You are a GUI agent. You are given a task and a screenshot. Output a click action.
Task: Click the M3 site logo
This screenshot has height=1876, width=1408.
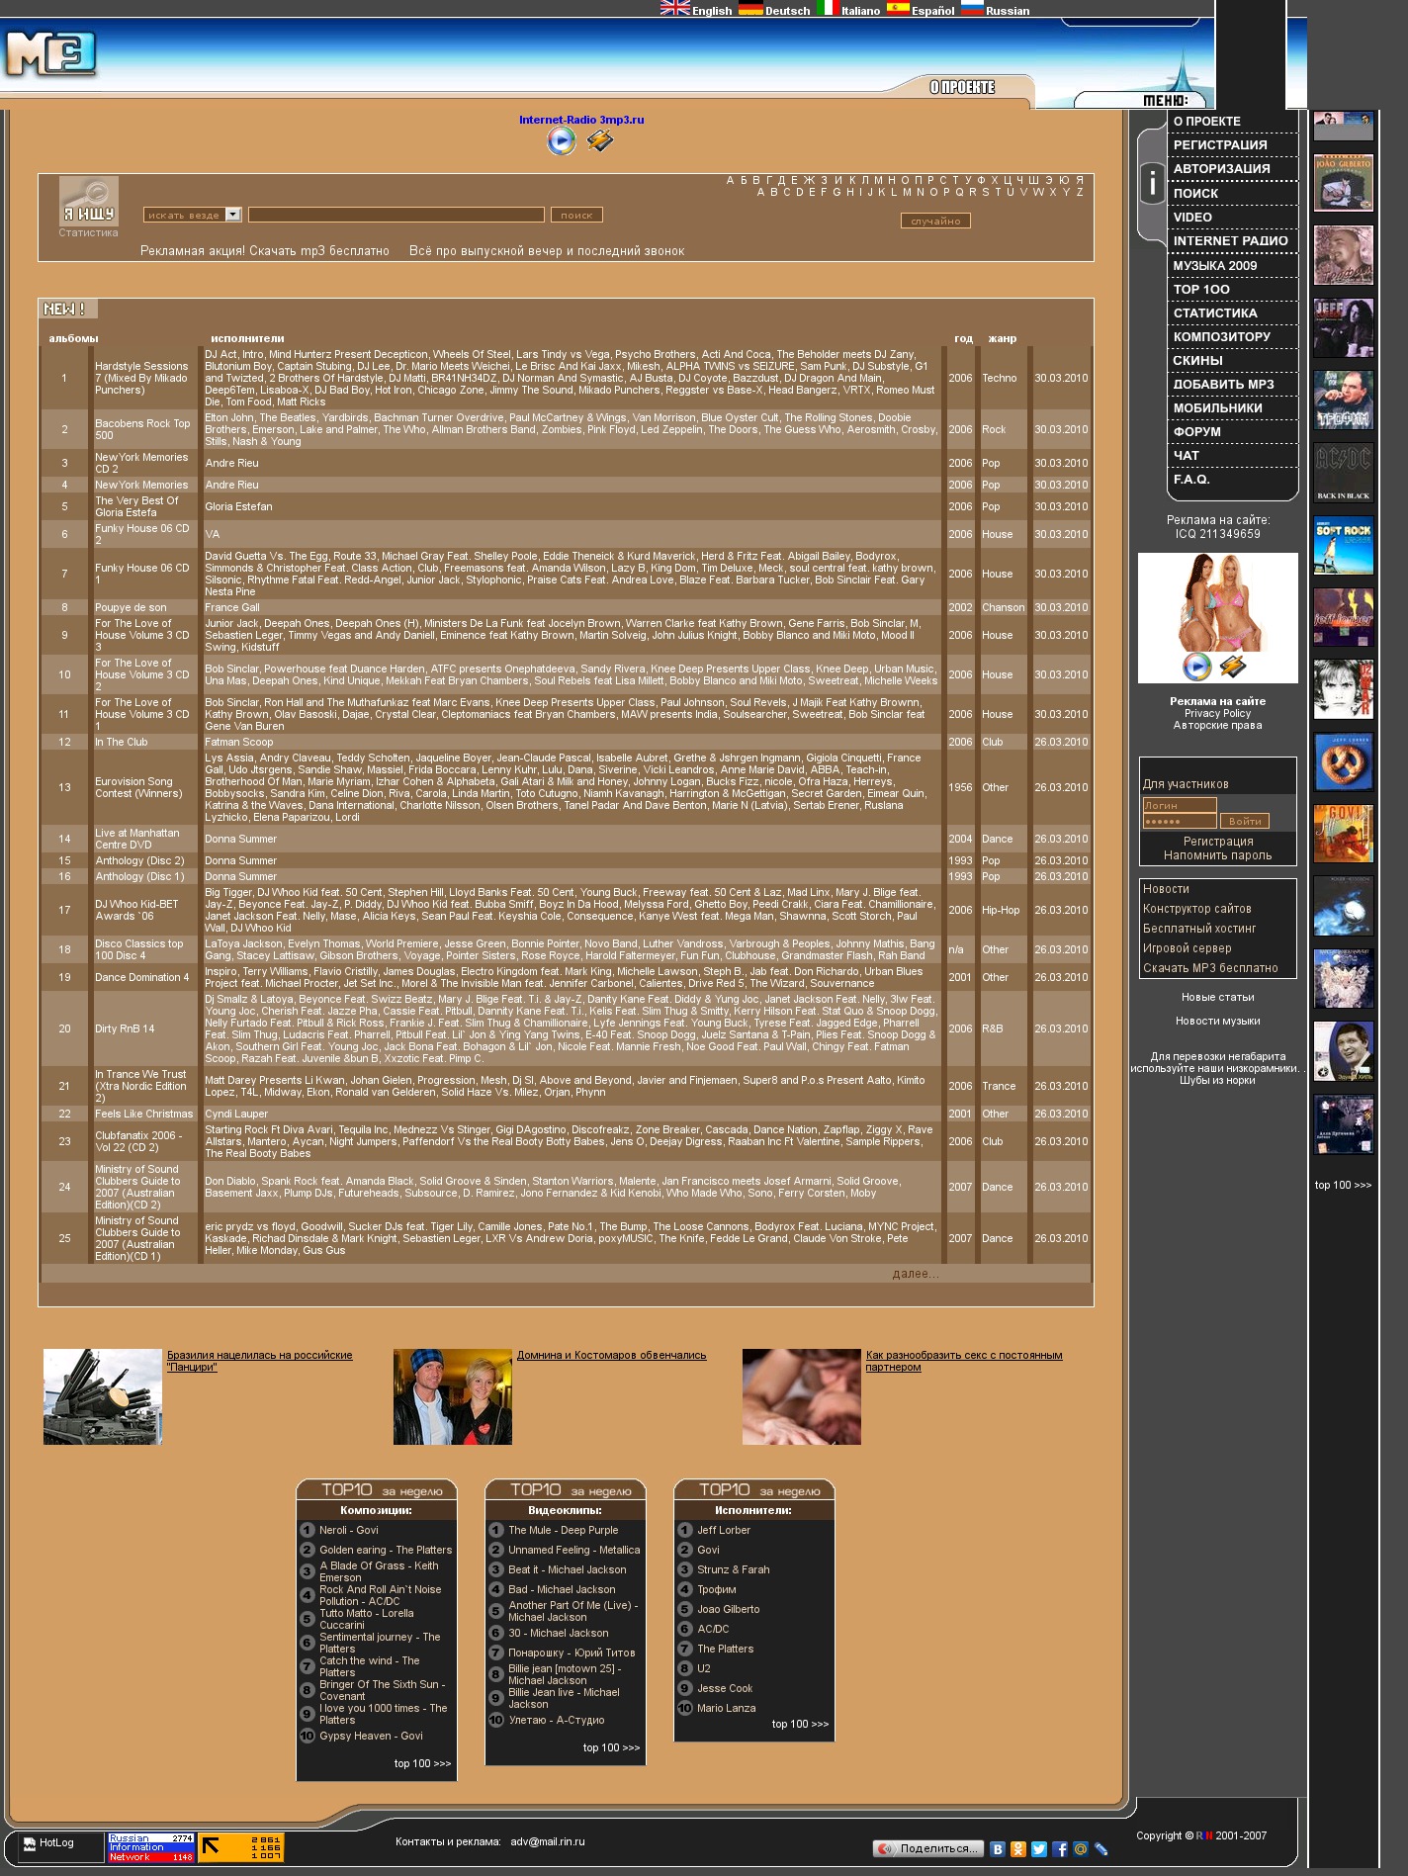click(49, 54)
